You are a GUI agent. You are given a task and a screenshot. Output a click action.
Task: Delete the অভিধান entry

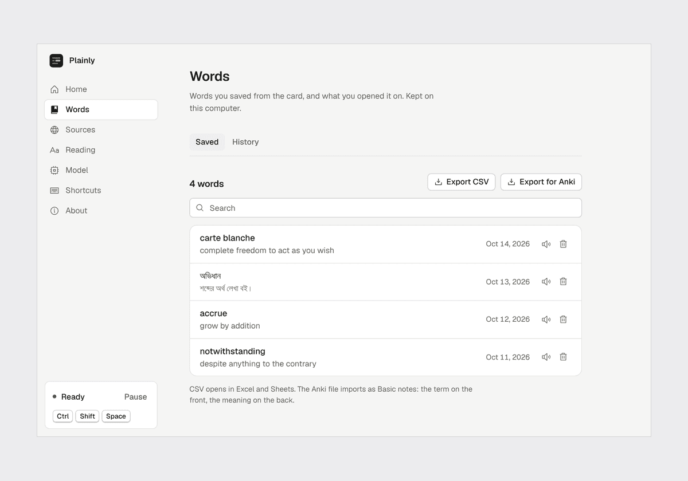pos(564,282)
